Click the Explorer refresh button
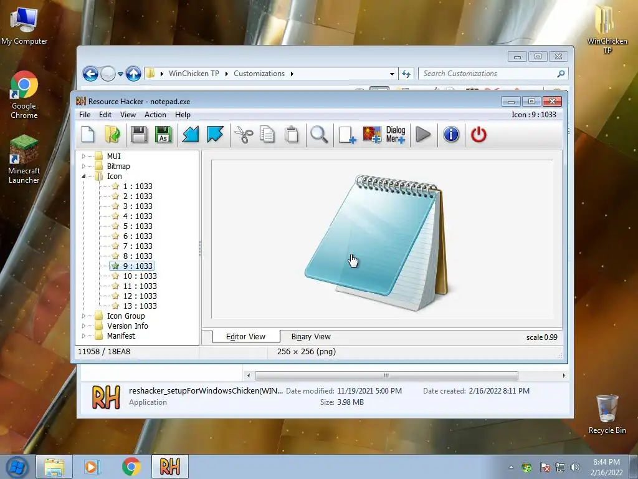The image size is (638, 479). pyautogui.click(x=406, y=74)
